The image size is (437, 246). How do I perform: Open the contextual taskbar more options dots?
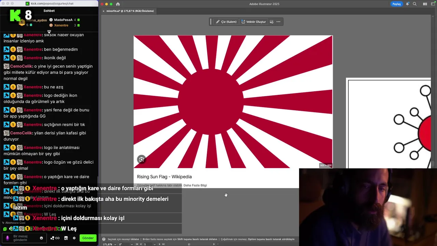[278, 22]
